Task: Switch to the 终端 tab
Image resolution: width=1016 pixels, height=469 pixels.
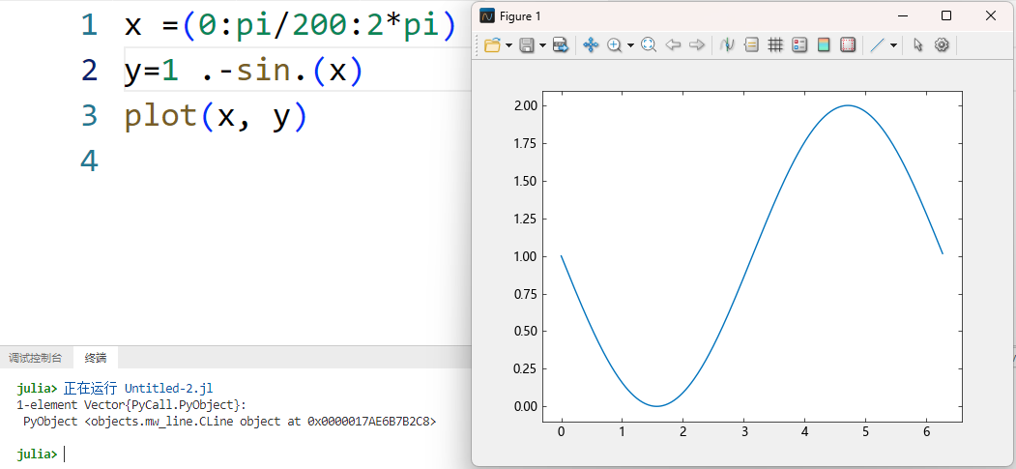Action: (x=96, y=358)
